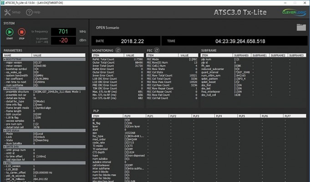310x182 pixels.
Task: Collapse the GPS status group
Action: click(44, 131)
